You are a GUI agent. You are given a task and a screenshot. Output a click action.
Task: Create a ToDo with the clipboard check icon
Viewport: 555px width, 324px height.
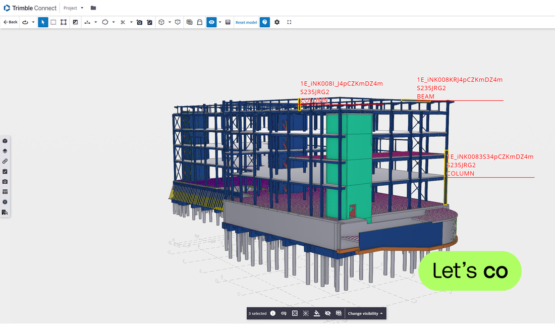pos(150,22)
